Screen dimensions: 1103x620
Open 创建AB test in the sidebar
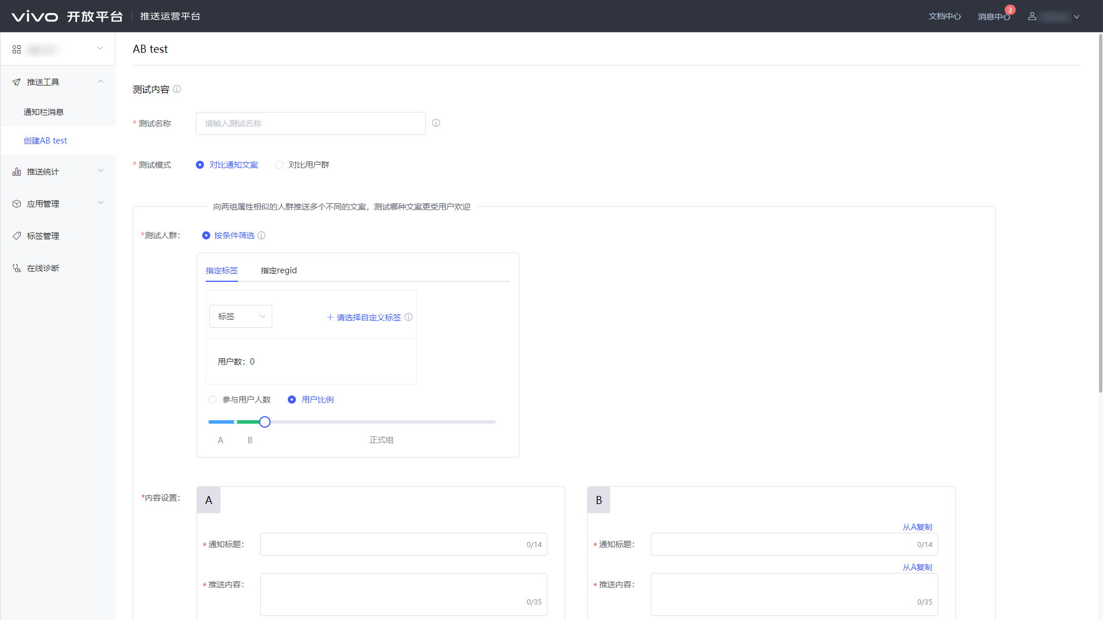pos(45,141)
